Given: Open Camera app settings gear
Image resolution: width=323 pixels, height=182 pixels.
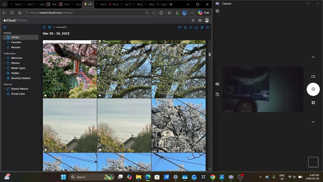Looking at the screenshot, I should click(x=217, y=11).
